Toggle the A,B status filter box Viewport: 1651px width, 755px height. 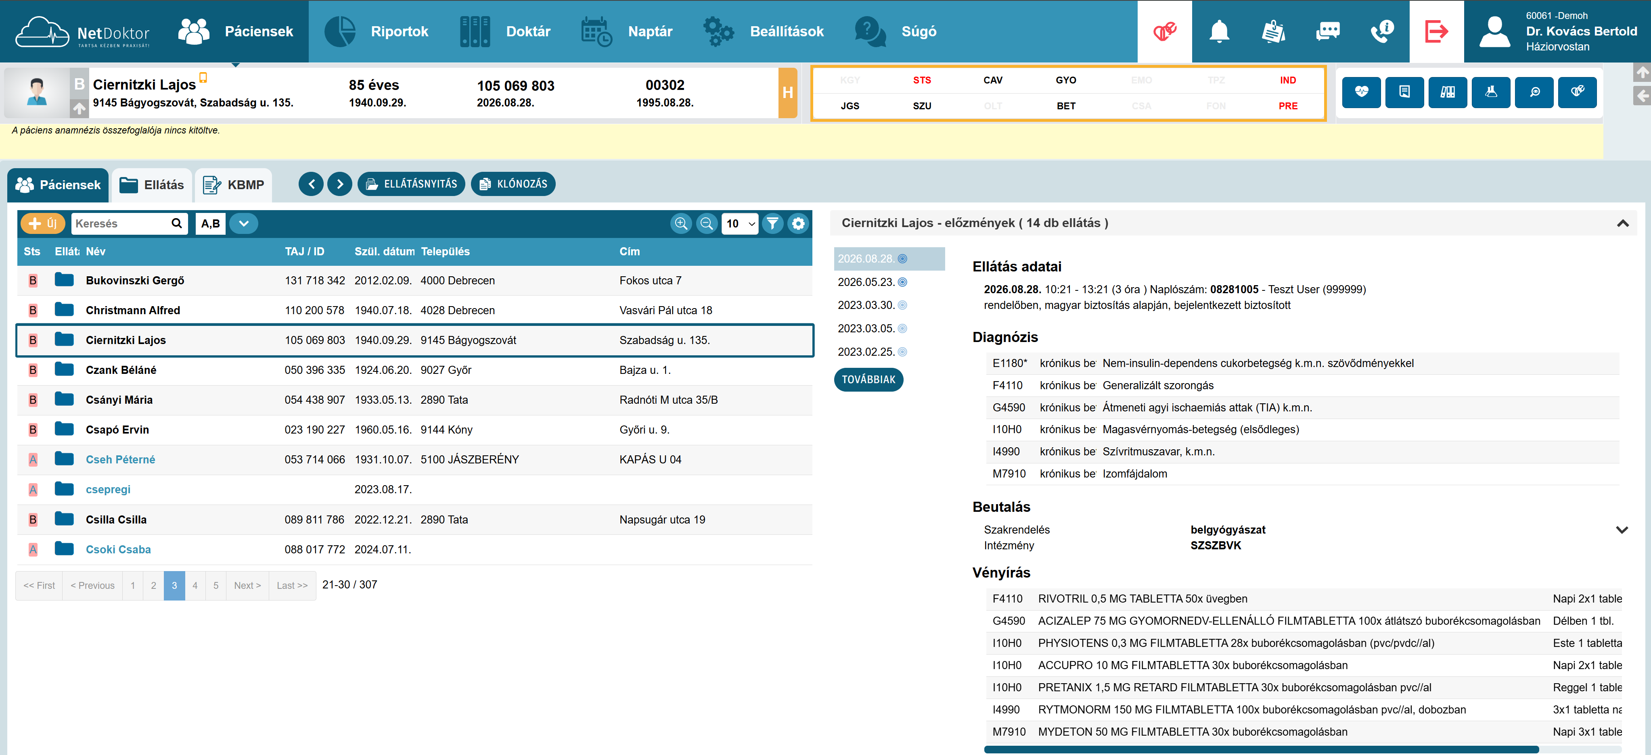[x=211, y=223]
